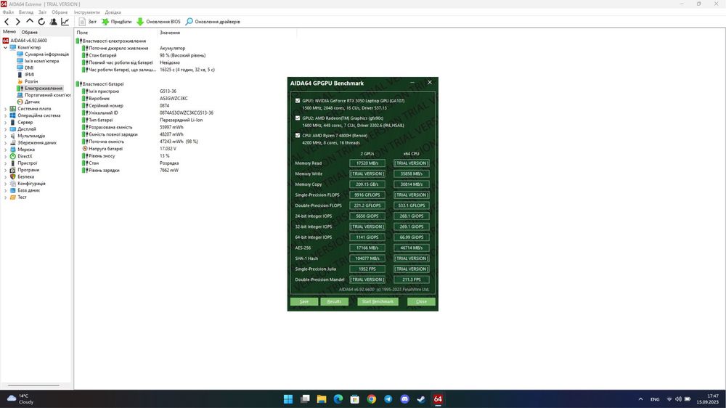The width and height of the screenshot is (726, 408).
Task: Select Сумарна інформація in the tree
Action: (46, 54)
